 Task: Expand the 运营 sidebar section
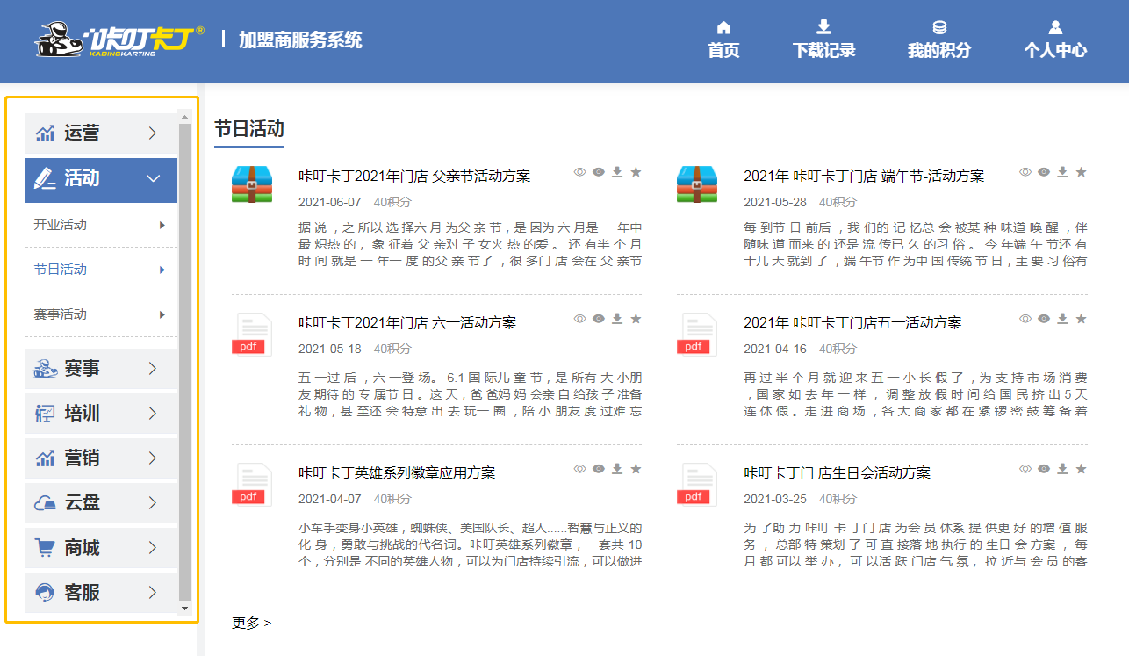pos(101,133)
